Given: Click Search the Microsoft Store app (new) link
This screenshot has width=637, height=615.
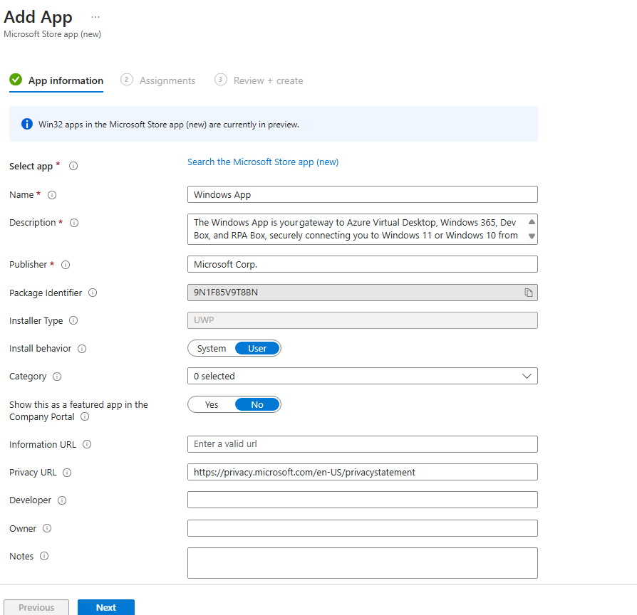Looking at the screenshot, I should [263, 162].
